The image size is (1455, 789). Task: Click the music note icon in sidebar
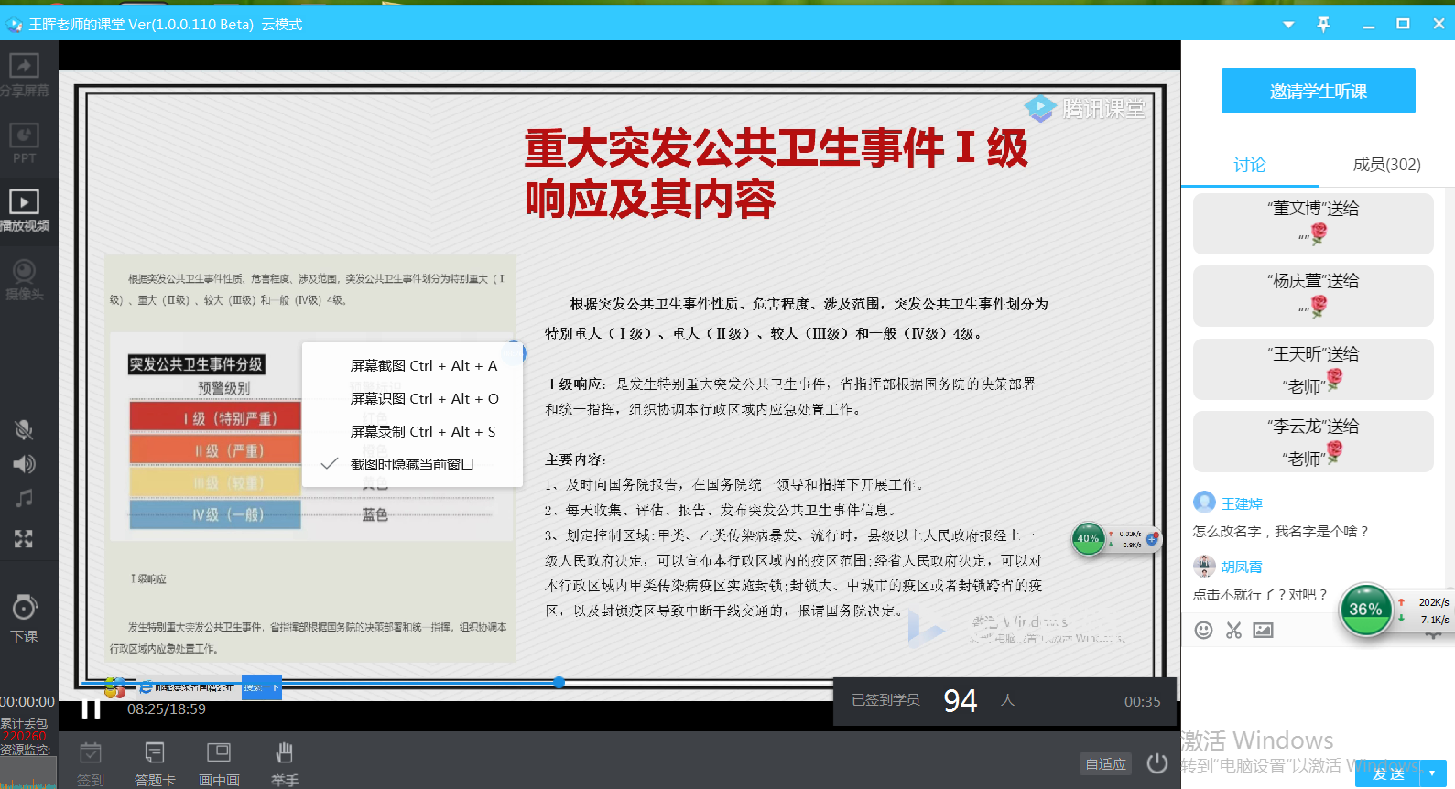coord(24,499)
